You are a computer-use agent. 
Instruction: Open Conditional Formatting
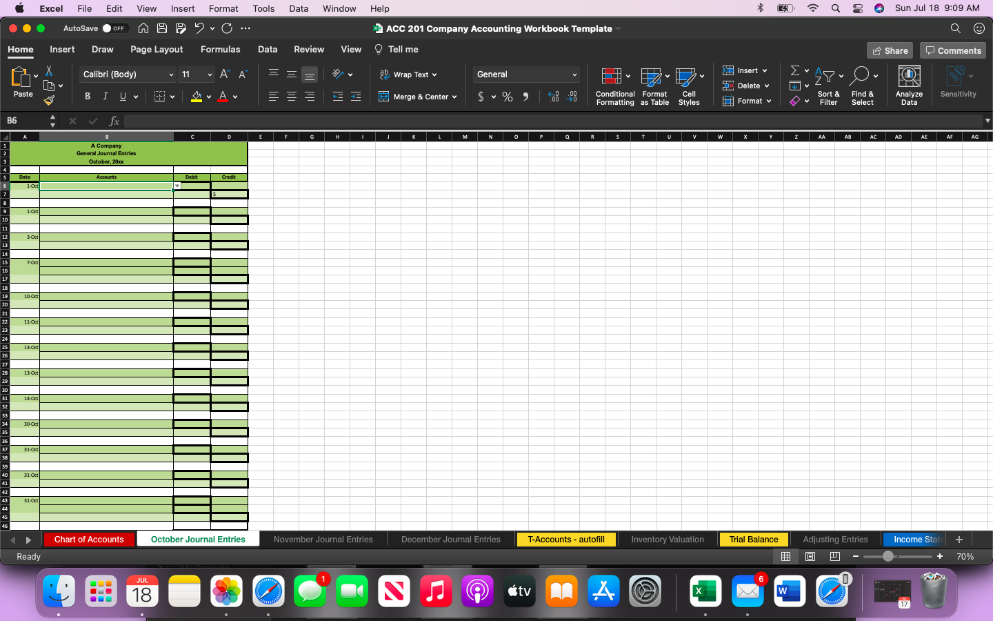(615, 86)
